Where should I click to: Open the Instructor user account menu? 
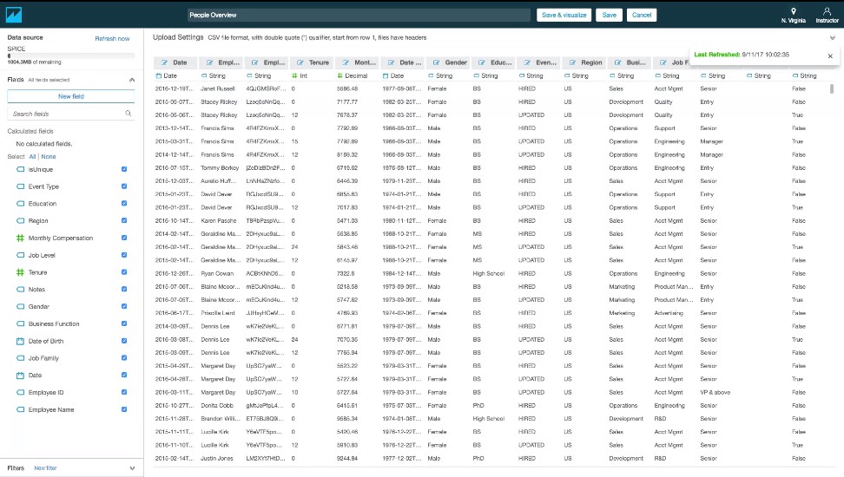[827, 15]
